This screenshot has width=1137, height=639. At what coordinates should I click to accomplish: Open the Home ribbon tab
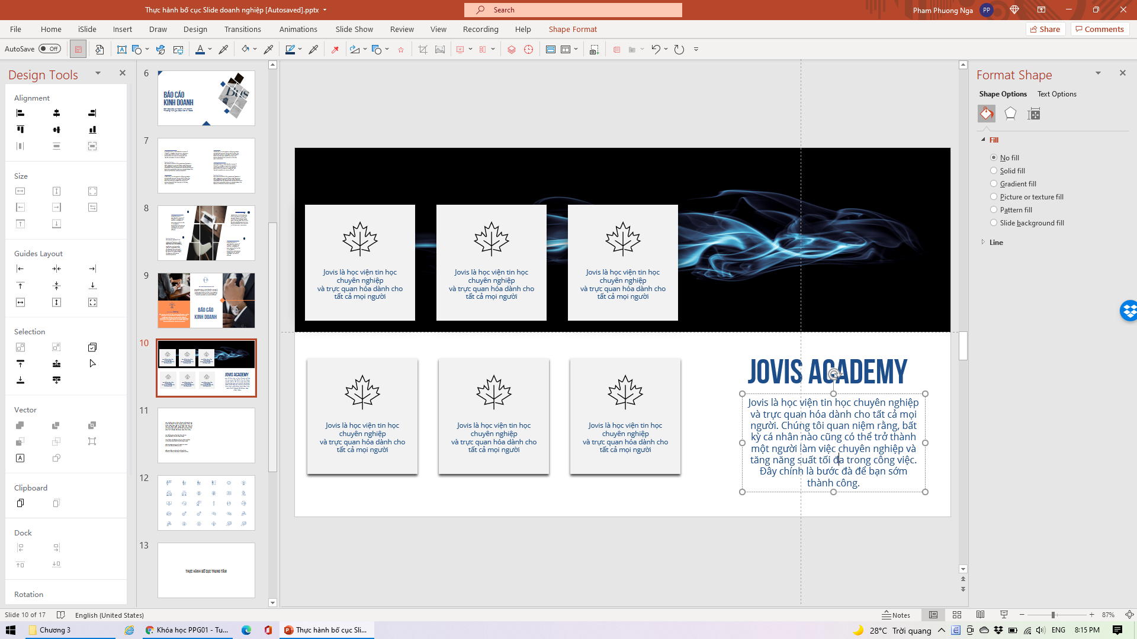(51, 29)
